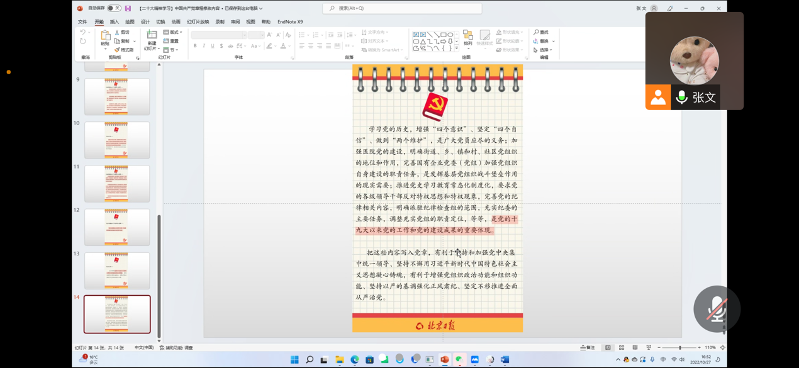Select slide 11 thumbnail in the panel
The height and width of the screenshot is (368, 799).
(x=117, y=184)
